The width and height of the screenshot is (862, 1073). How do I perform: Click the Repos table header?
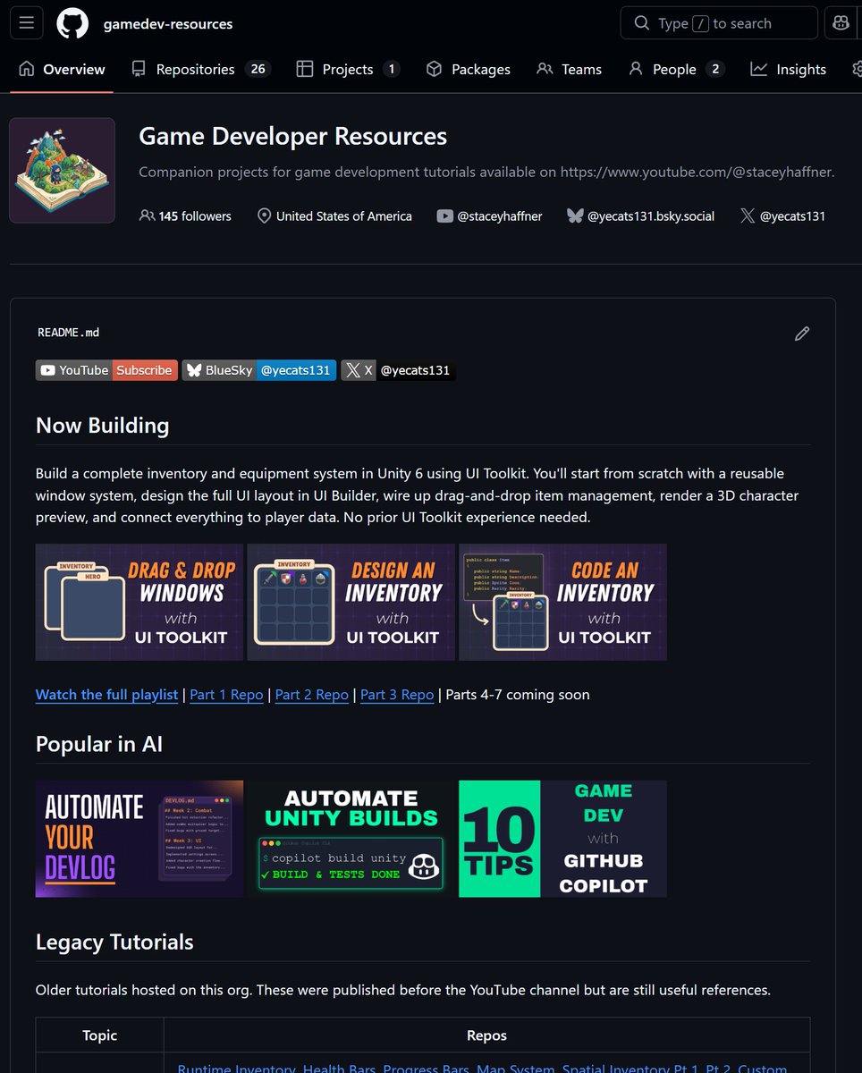click(486, 1035)
